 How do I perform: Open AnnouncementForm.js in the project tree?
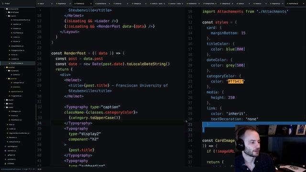click(22, 20)
